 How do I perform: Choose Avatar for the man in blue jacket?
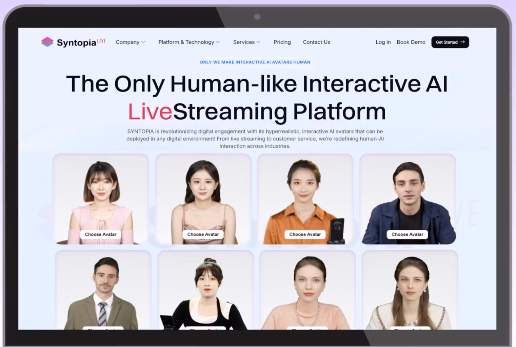click(x=407, y=234)
